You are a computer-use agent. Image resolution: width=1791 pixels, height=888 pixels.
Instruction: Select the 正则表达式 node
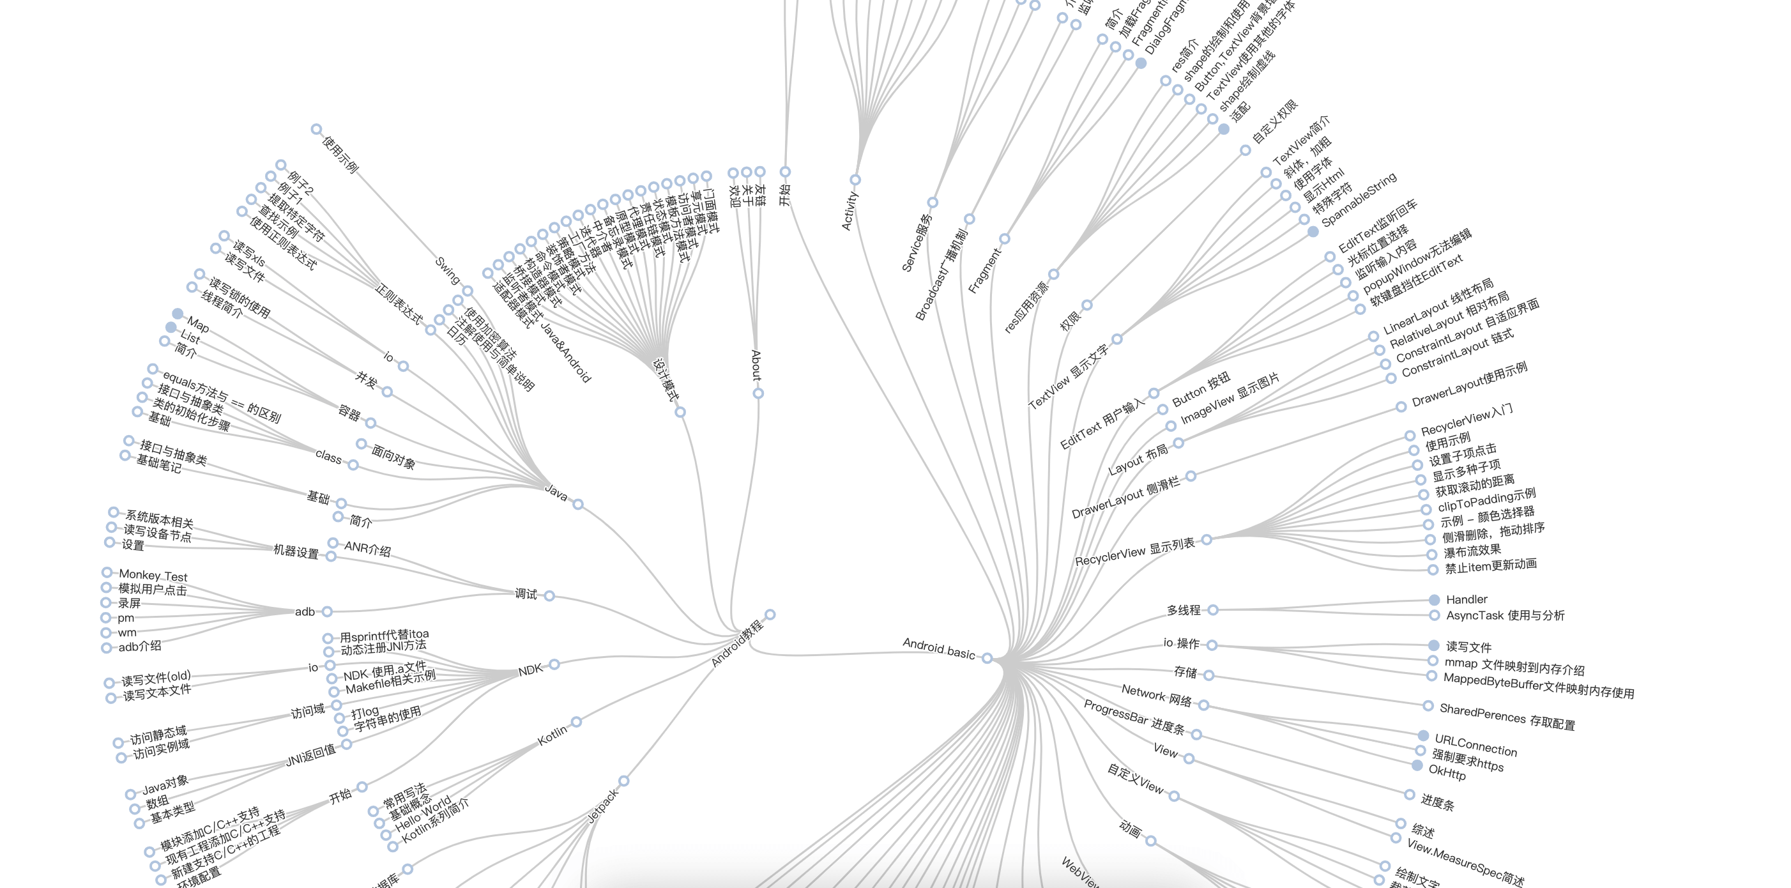click(431, 330)
